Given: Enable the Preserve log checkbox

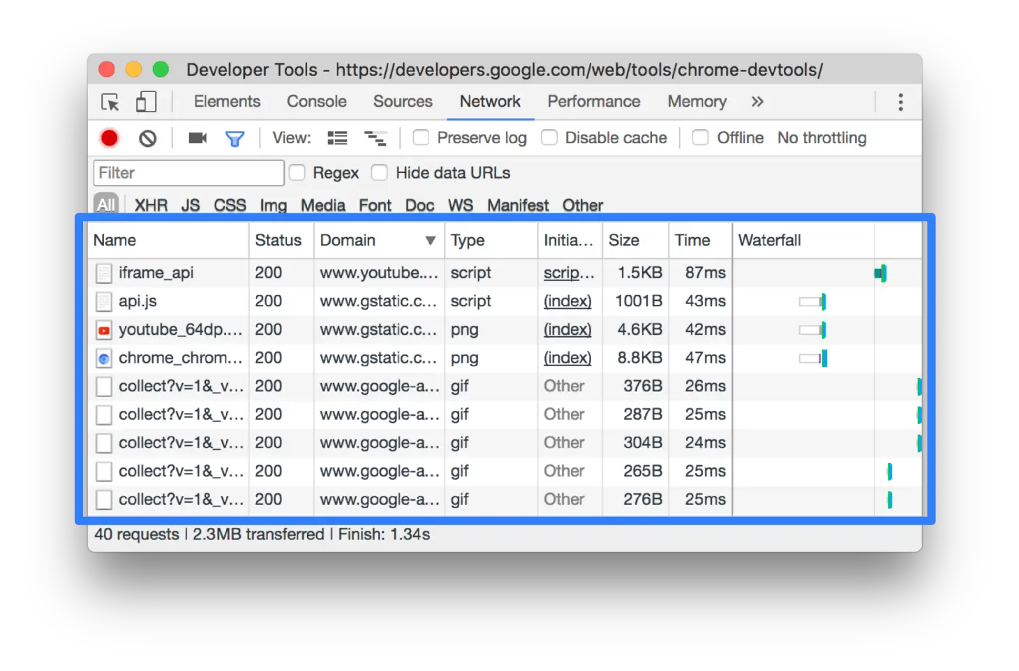Looking at the screenshot, I should 421,137.
